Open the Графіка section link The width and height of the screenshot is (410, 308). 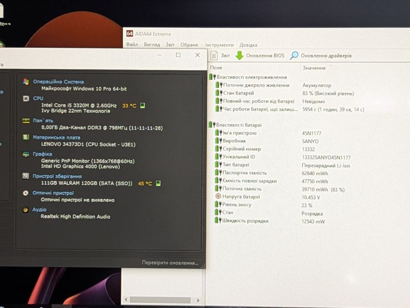pyautogui.click(x=42, y=154)
